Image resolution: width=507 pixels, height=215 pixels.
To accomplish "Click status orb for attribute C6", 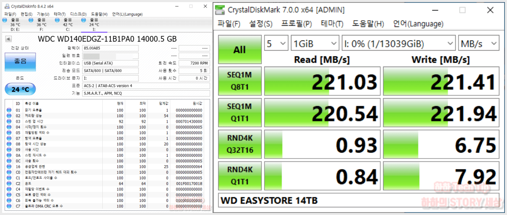I will pyautogui.click(x=9, y=200).
